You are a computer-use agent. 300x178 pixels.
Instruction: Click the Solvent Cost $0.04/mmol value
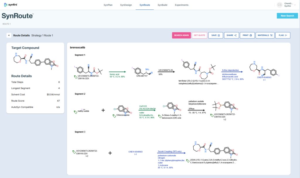tap(53, 95)
